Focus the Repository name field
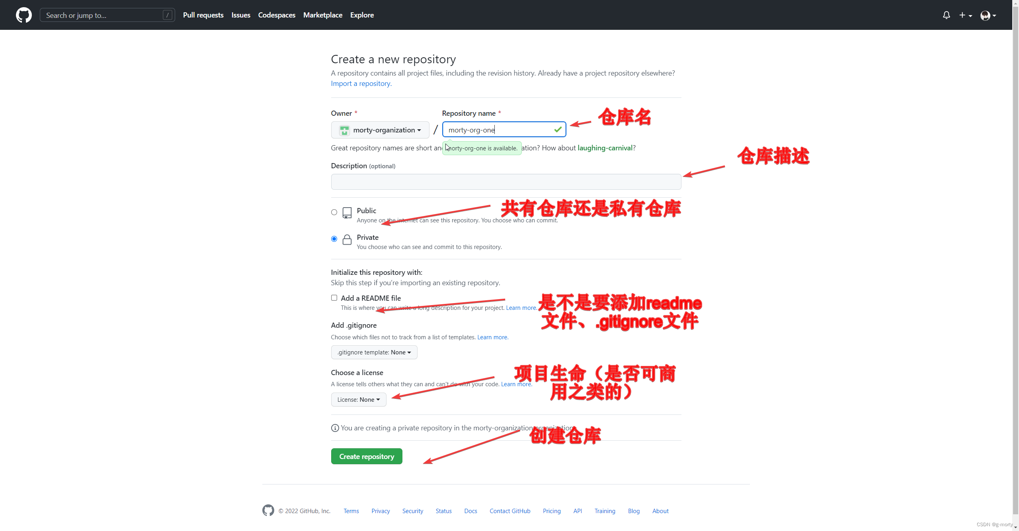The height and width of the screenshot is (531, 1019). (504, 130)
